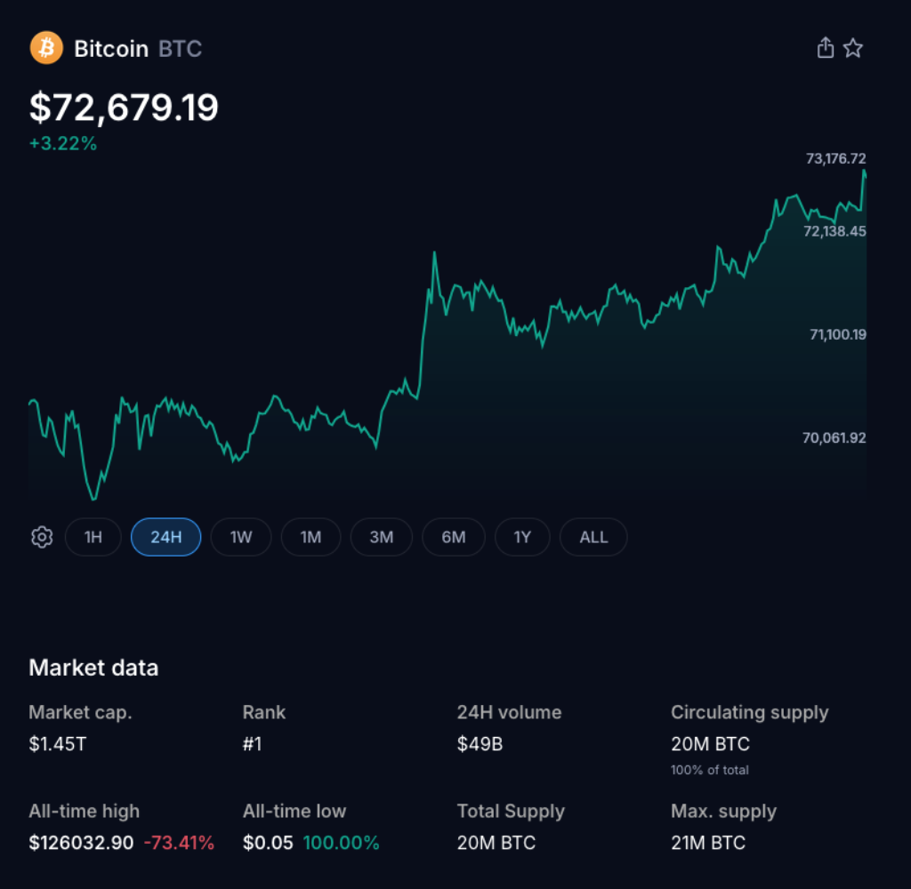This screenshot has height=889, width=911.
Task: Toggle the 1H chart timeframe
Action: pos(93,537)
